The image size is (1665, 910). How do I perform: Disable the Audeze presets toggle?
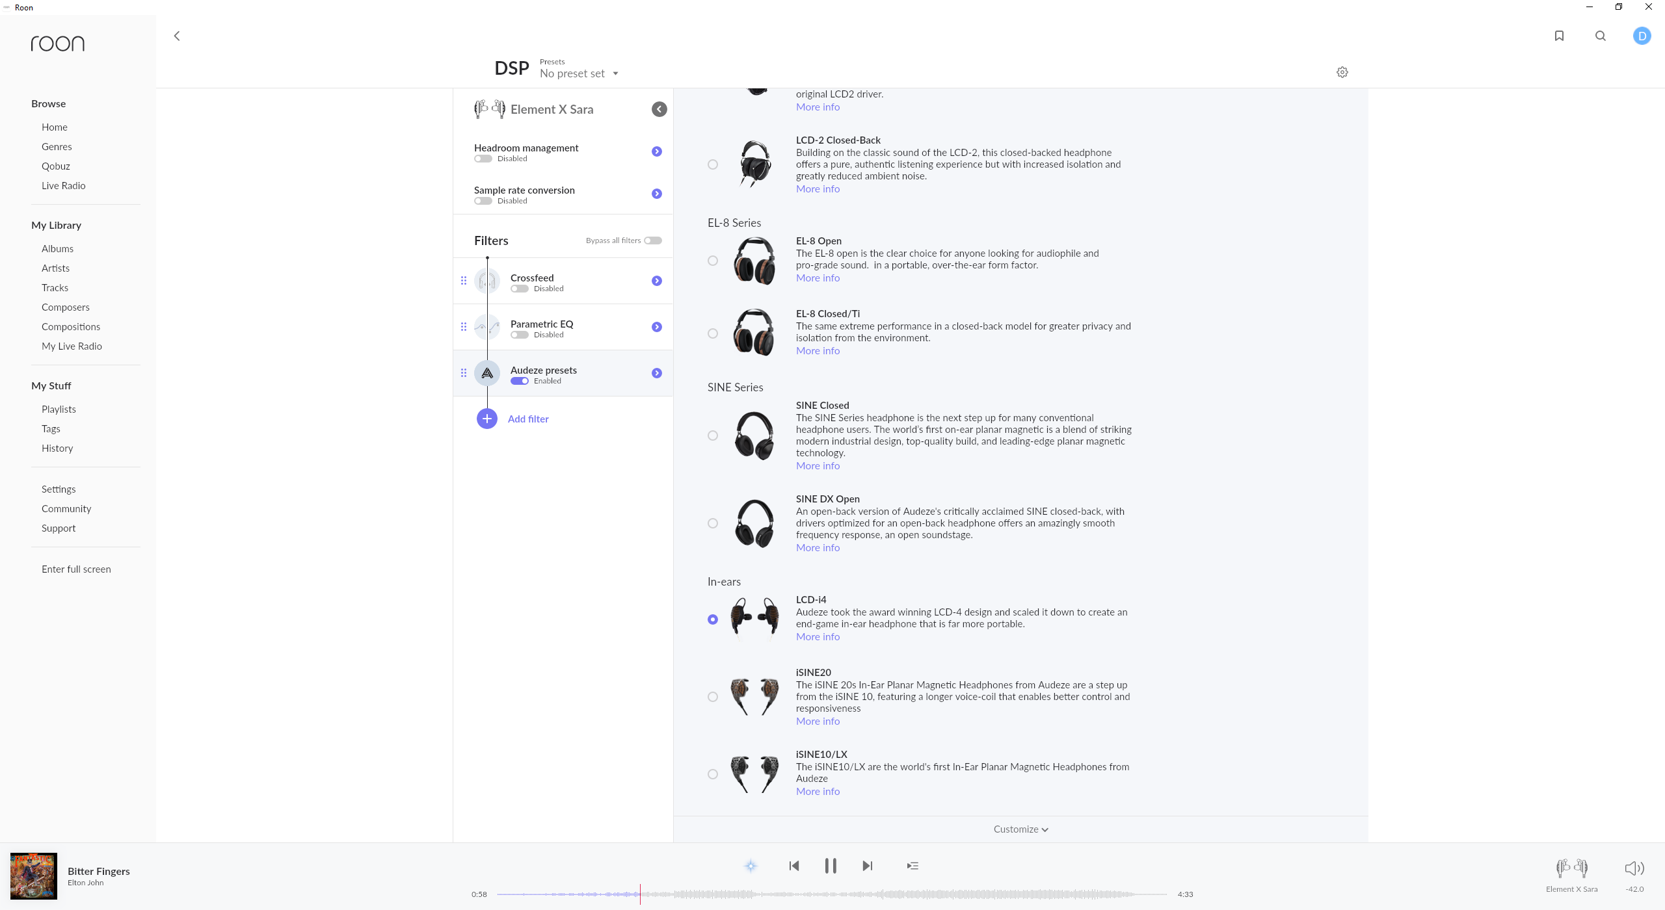point(519,381)
